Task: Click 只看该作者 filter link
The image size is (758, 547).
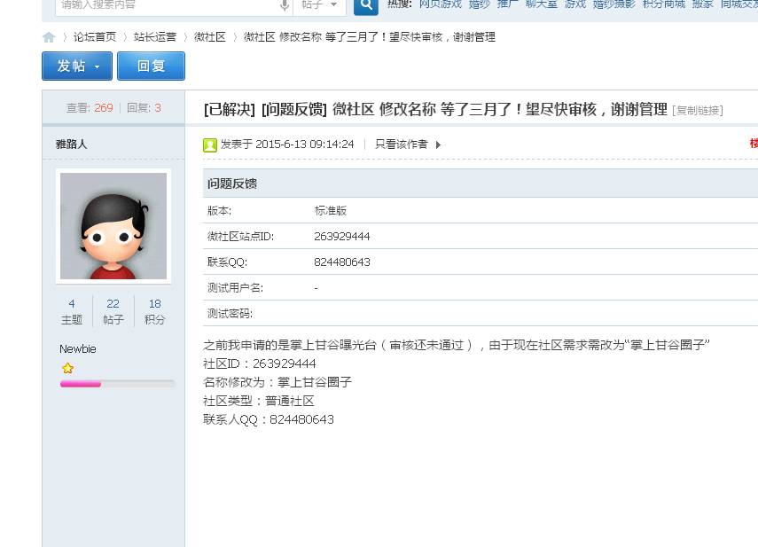Action: point(402,145)
